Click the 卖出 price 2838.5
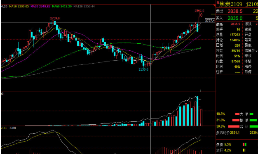 [x=235, y=12]
